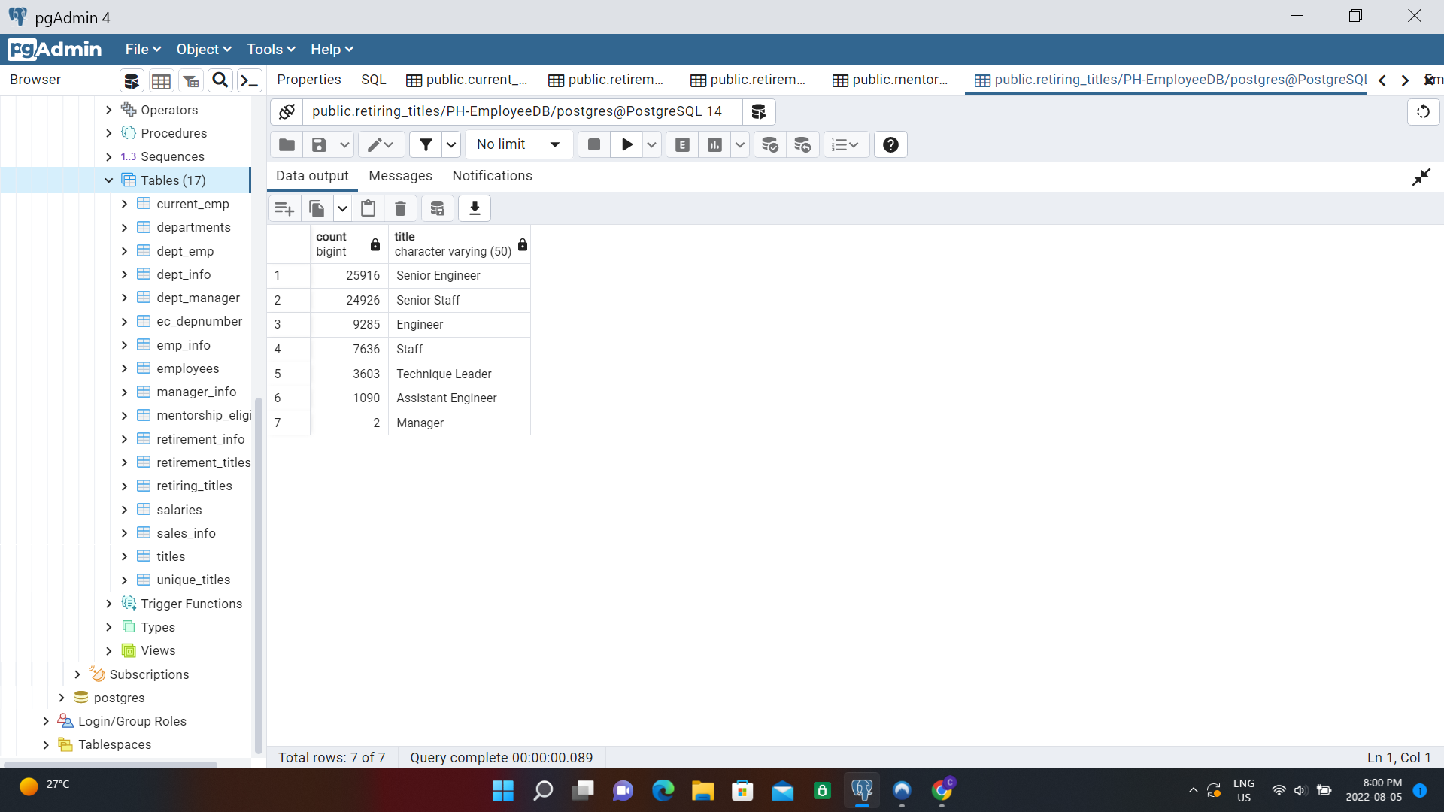Open the public.mentor... tab
Image resolution: width=1444 pixels, height=812 pixels.
(890, 80)
